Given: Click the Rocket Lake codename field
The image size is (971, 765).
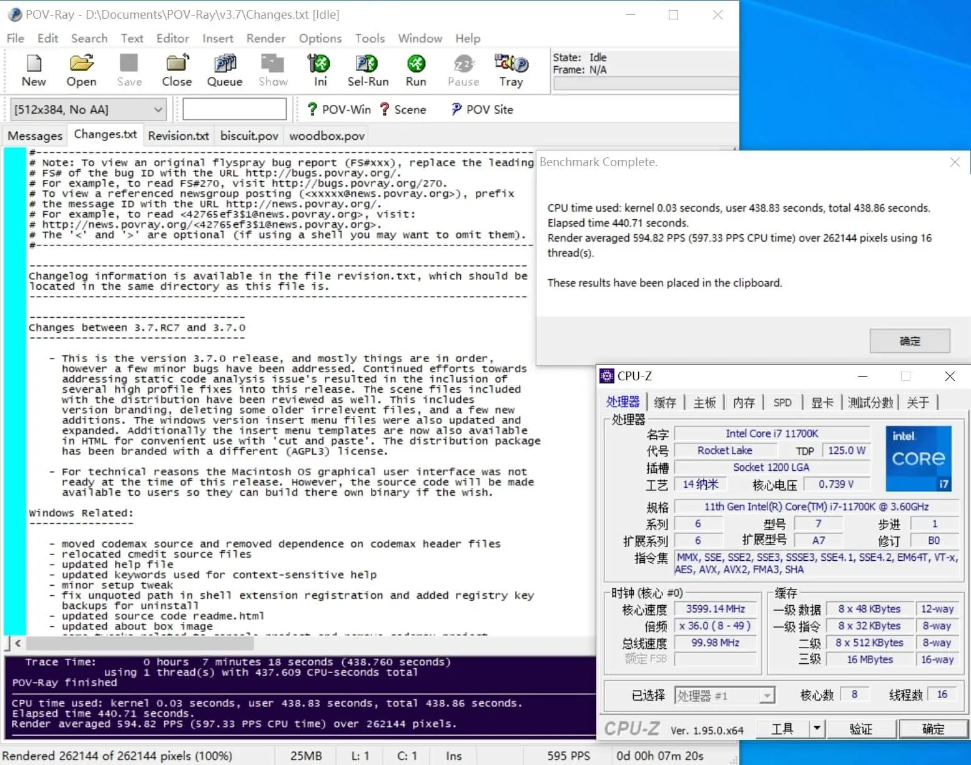Looking at the screenshot, I should tap(725, 450).
